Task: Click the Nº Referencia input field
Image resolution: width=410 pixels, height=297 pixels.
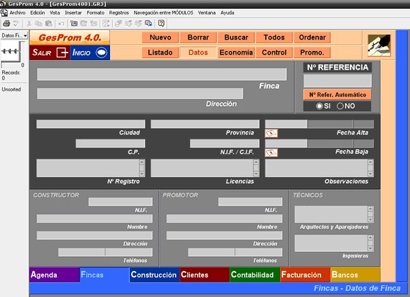Action: pyautogui.click(x=338, y=81)
